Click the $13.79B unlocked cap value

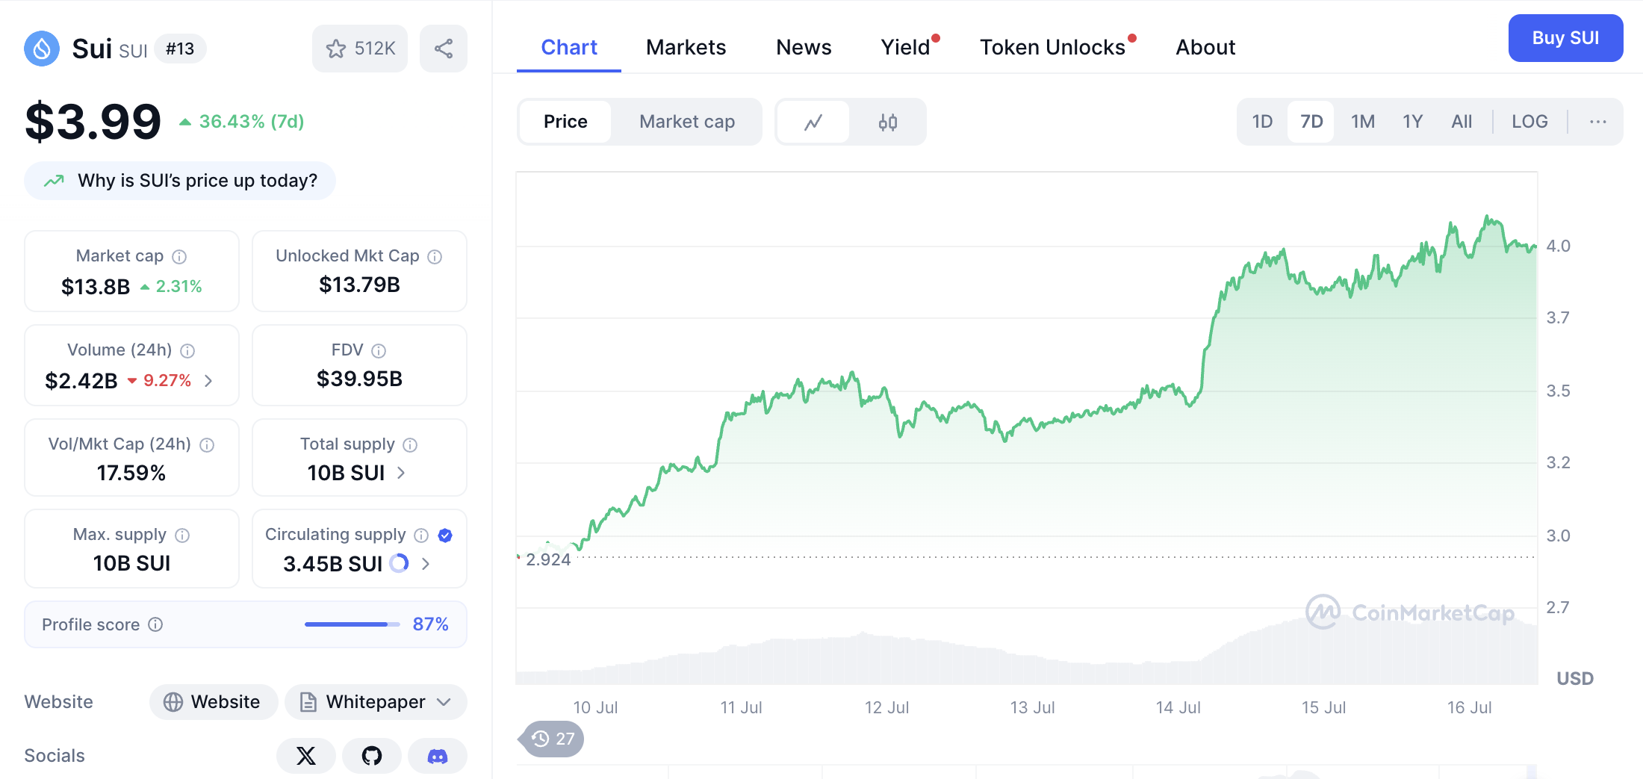pyautogui.click(x=359, y=285)
